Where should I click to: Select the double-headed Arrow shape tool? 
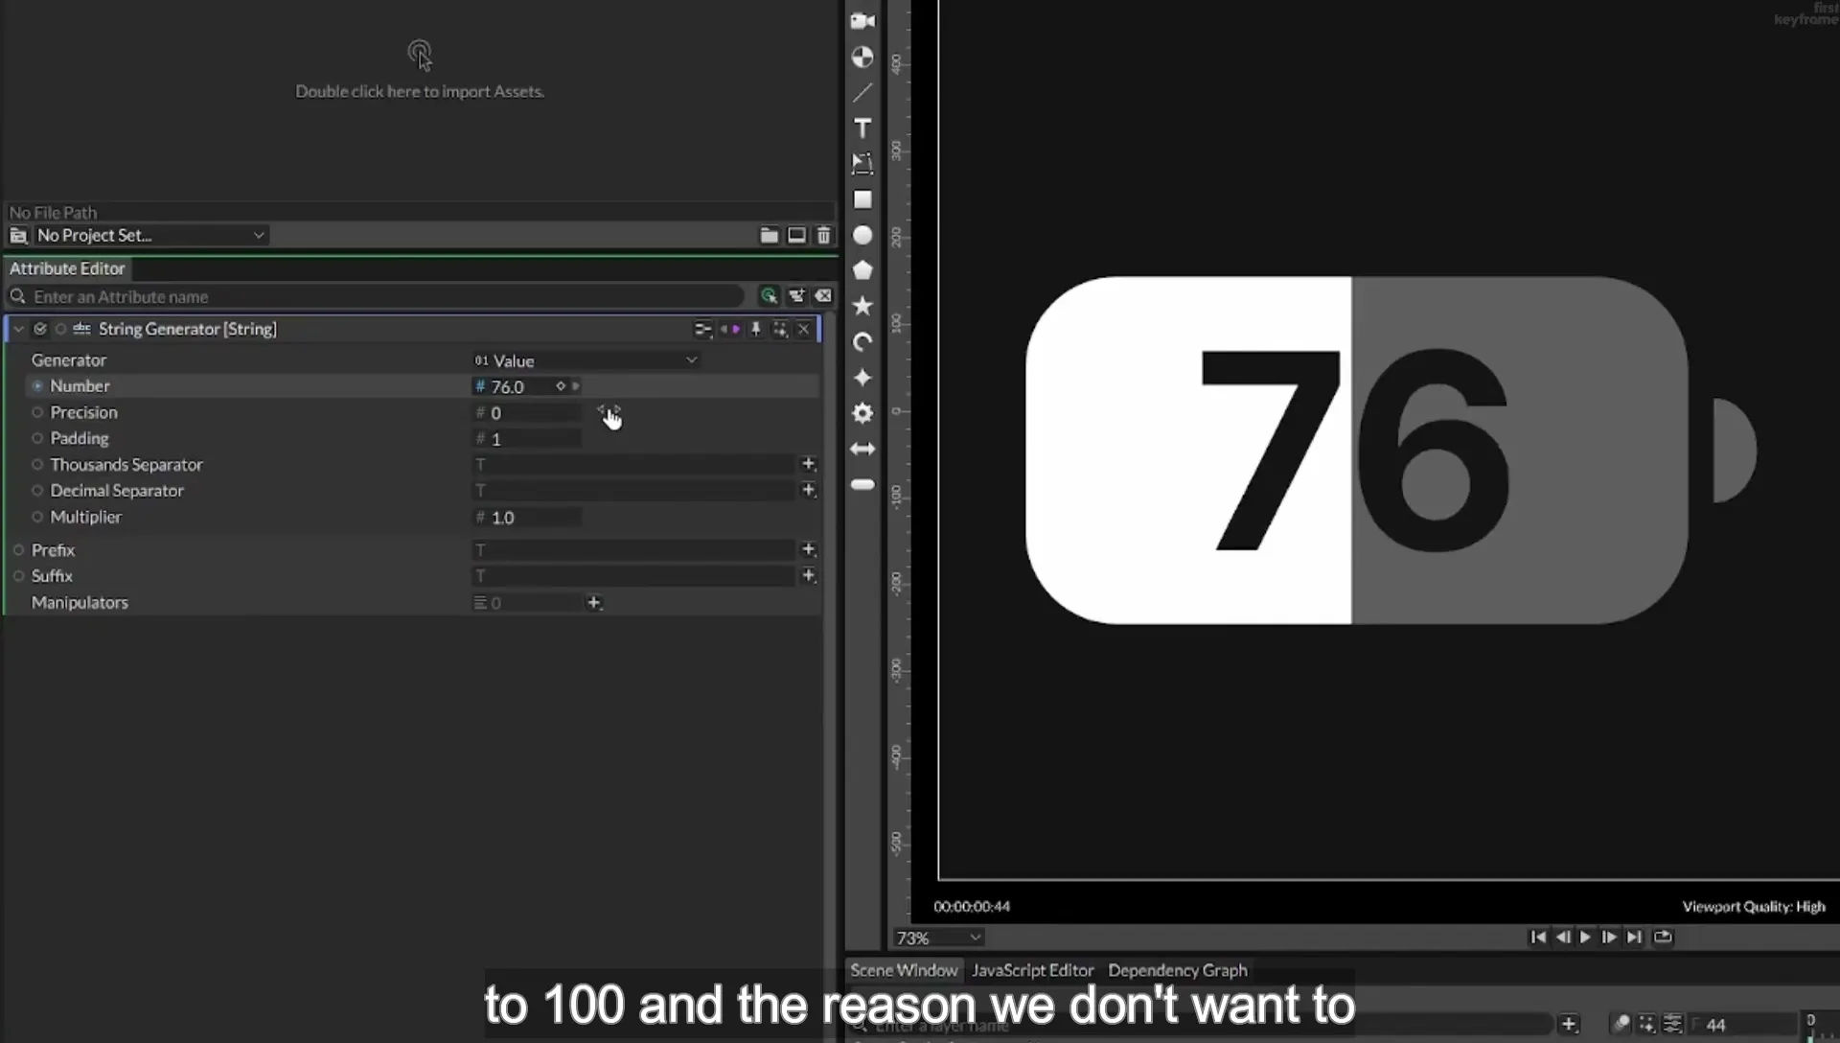click(x=862, y=449)
